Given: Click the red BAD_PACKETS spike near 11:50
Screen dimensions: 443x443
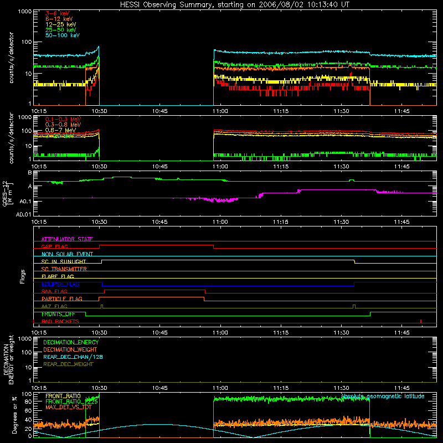Looking at the screenshot, I should click(x=421, y=321).
